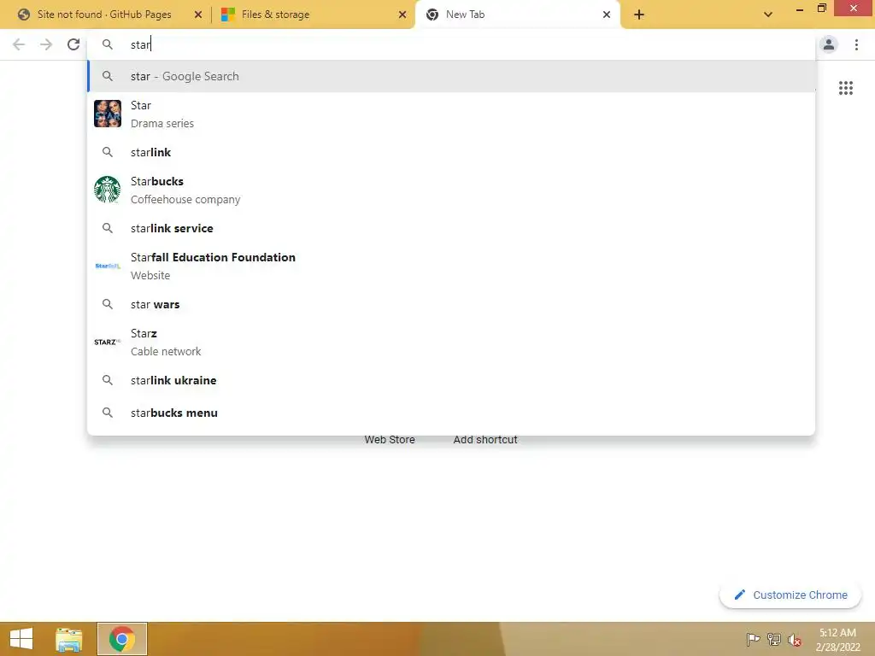The image size is (875, 656).
Task: Click the Star drama series thumbnail
Action: (x=107, y=114)
